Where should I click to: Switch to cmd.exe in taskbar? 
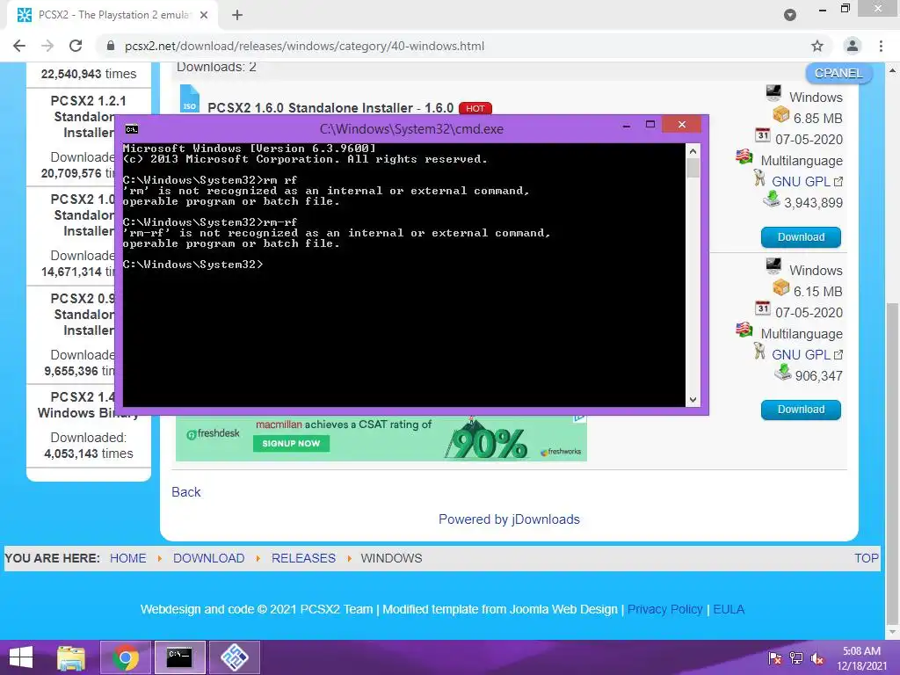click(x=179, y=657)
